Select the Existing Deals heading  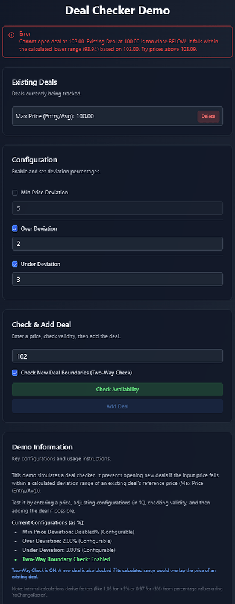34,82
